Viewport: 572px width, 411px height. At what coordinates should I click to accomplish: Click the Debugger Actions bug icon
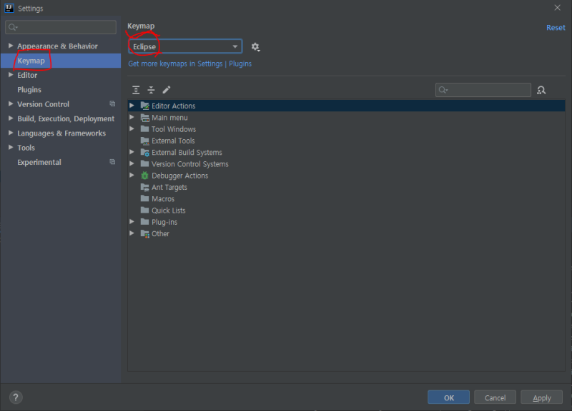[x=144, y=175]
